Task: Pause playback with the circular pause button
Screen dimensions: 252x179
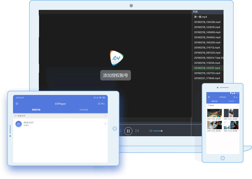Action: 128,131
